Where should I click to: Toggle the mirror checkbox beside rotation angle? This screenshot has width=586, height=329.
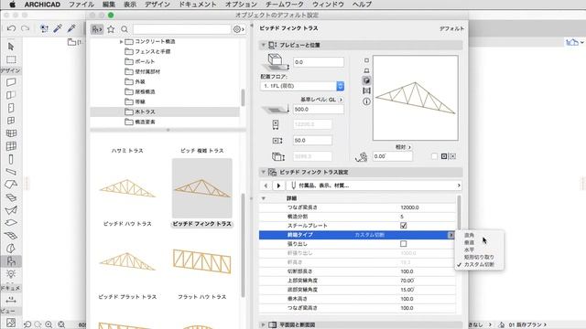pyautogui.click(x=434, y=156)
